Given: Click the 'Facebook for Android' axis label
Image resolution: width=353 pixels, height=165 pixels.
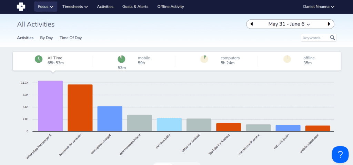Looking at the screenshot, I should coord(70,145).
